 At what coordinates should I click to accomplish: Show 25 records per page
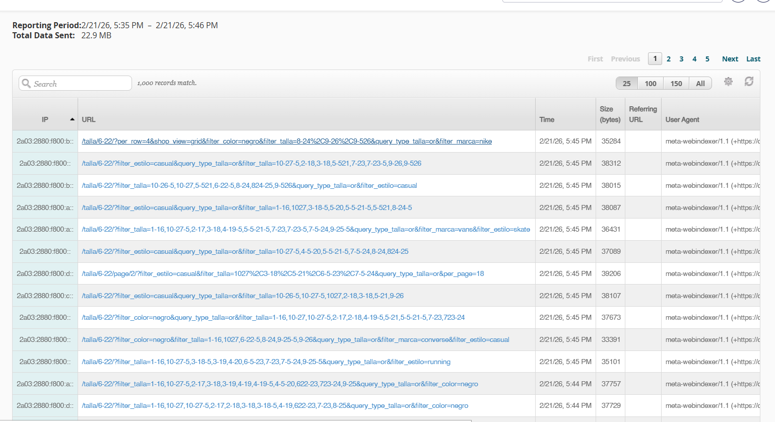[626, 84]
